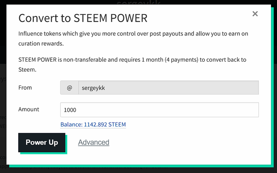Close the Convert to STEEM POWER dialog
The height and width of the screenshot is (173, 277).
(x=255, y=13)
